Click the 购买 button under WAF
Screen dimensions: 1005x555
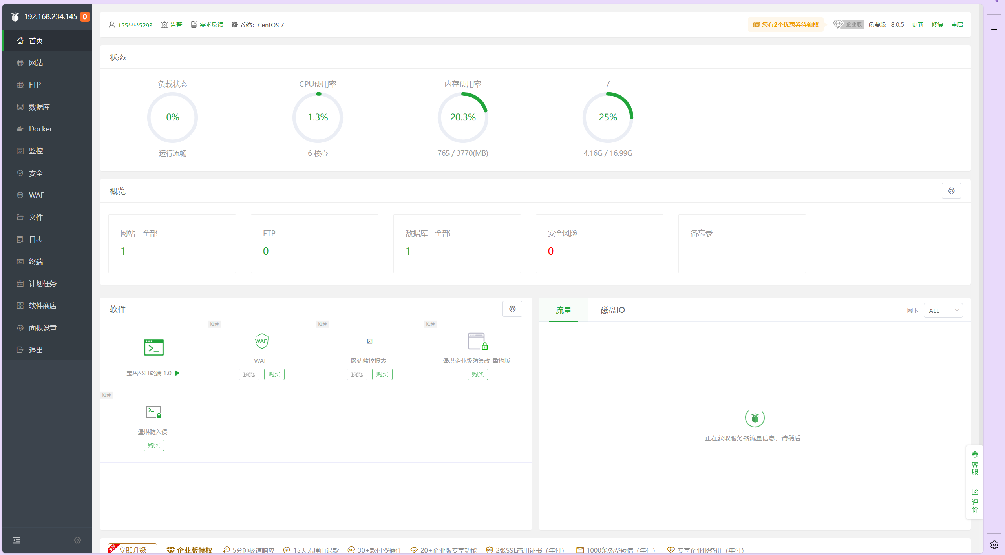pyautogui.click(x=274, y=374)
